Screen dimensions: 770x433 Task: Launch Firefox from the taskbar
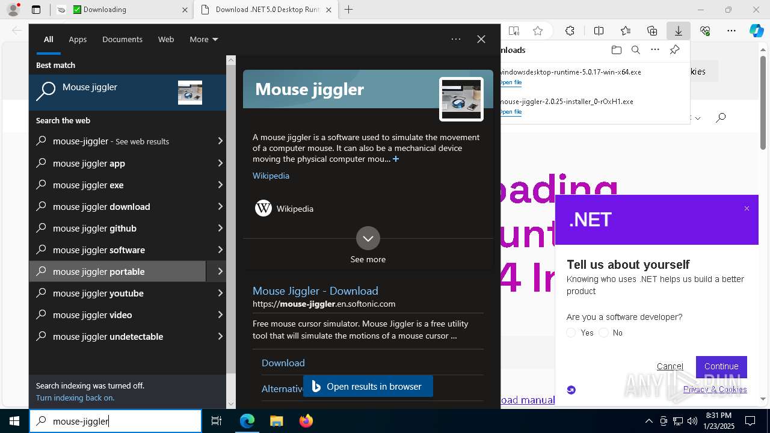point(306,421)
